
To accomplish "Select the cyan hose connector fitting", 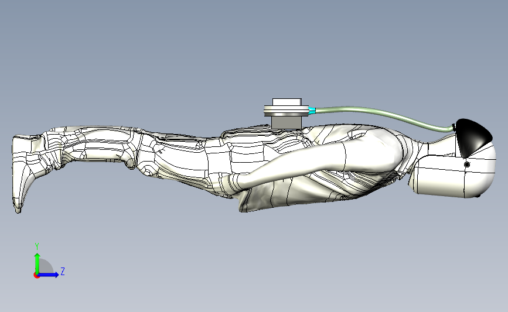I will pos(311,111).
